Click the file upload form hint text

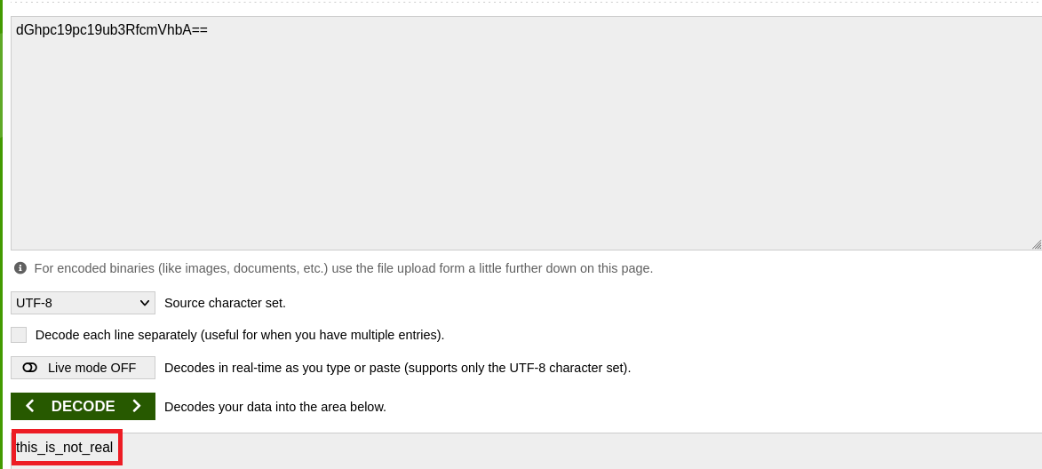pos(343,267)
